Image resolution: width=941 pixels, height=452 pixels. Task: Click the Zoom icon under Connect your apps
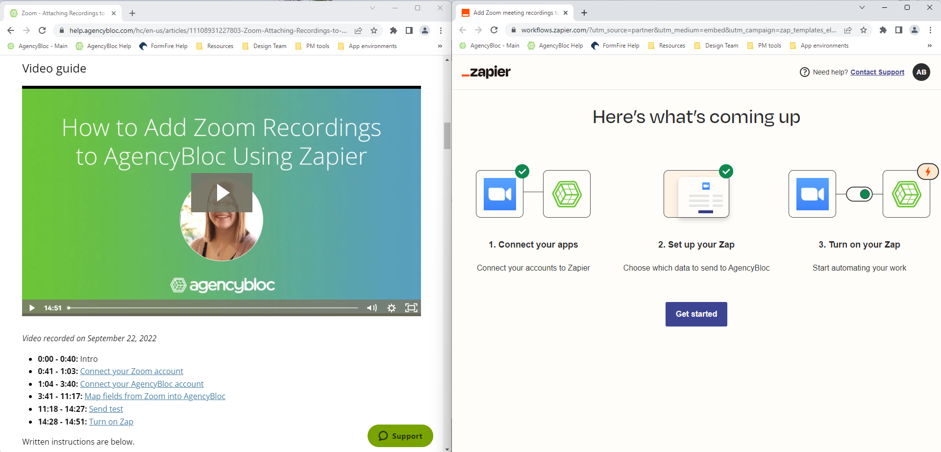tap(500, 194)
